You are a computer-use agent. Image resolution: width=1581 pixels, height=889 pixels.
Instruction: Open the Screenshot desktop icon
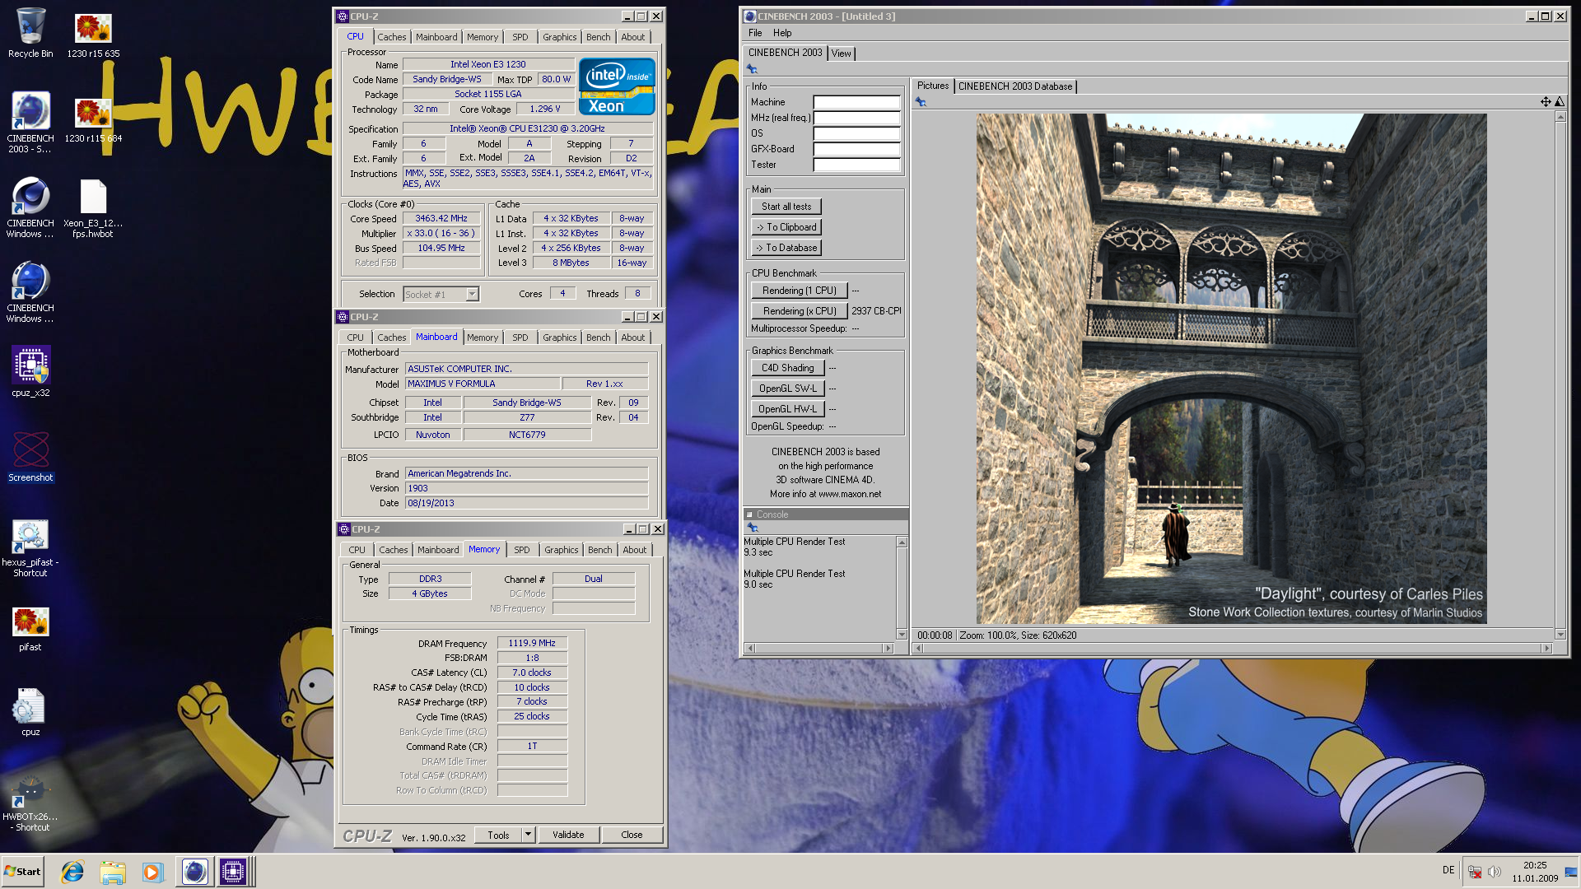(30, 456)
